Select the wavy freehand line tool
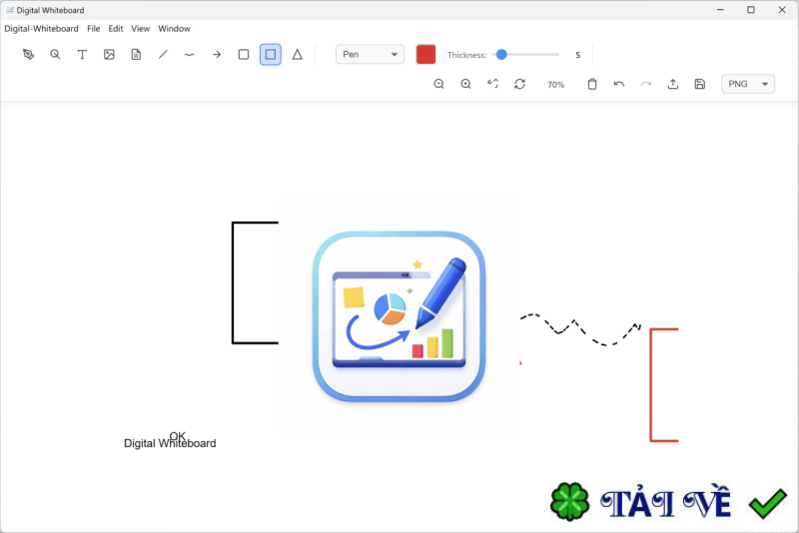 (x=190, y=55)
